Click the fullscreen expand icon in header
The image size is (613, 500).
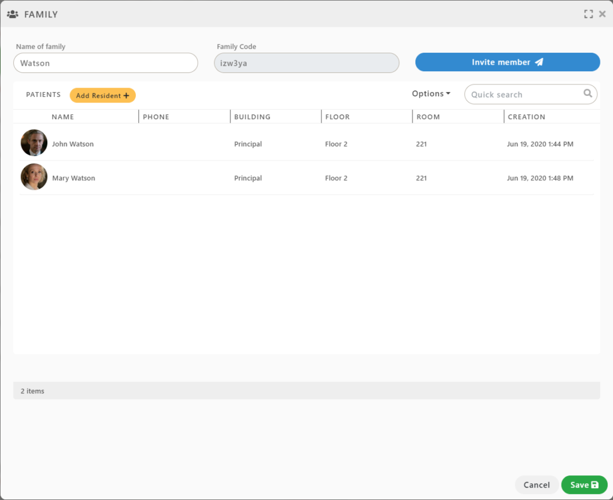(x=588, y=14)
